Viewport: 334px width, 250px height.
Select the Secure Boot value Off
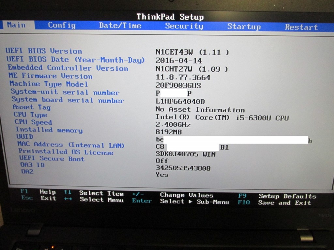click(x=162, y=161)
